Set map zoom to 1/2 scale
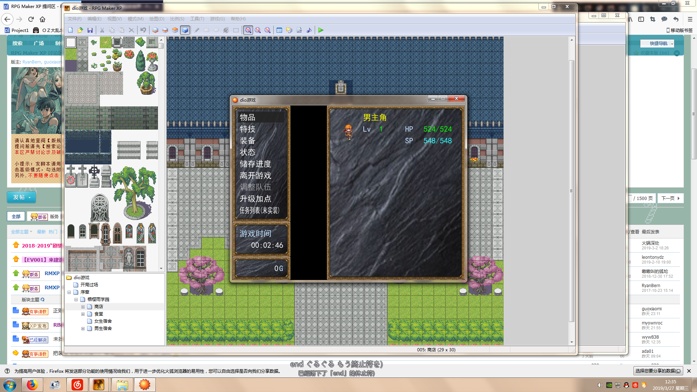Screen dimensions: 697x392 coord(258,30)
